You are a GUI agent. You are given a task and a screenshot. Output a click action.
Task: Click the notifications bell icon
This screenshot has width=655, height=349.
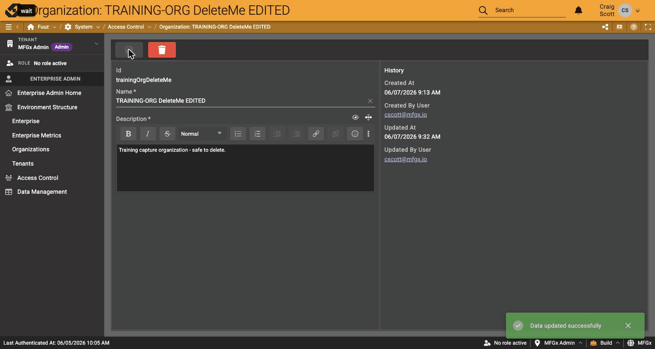pos(578,10)
